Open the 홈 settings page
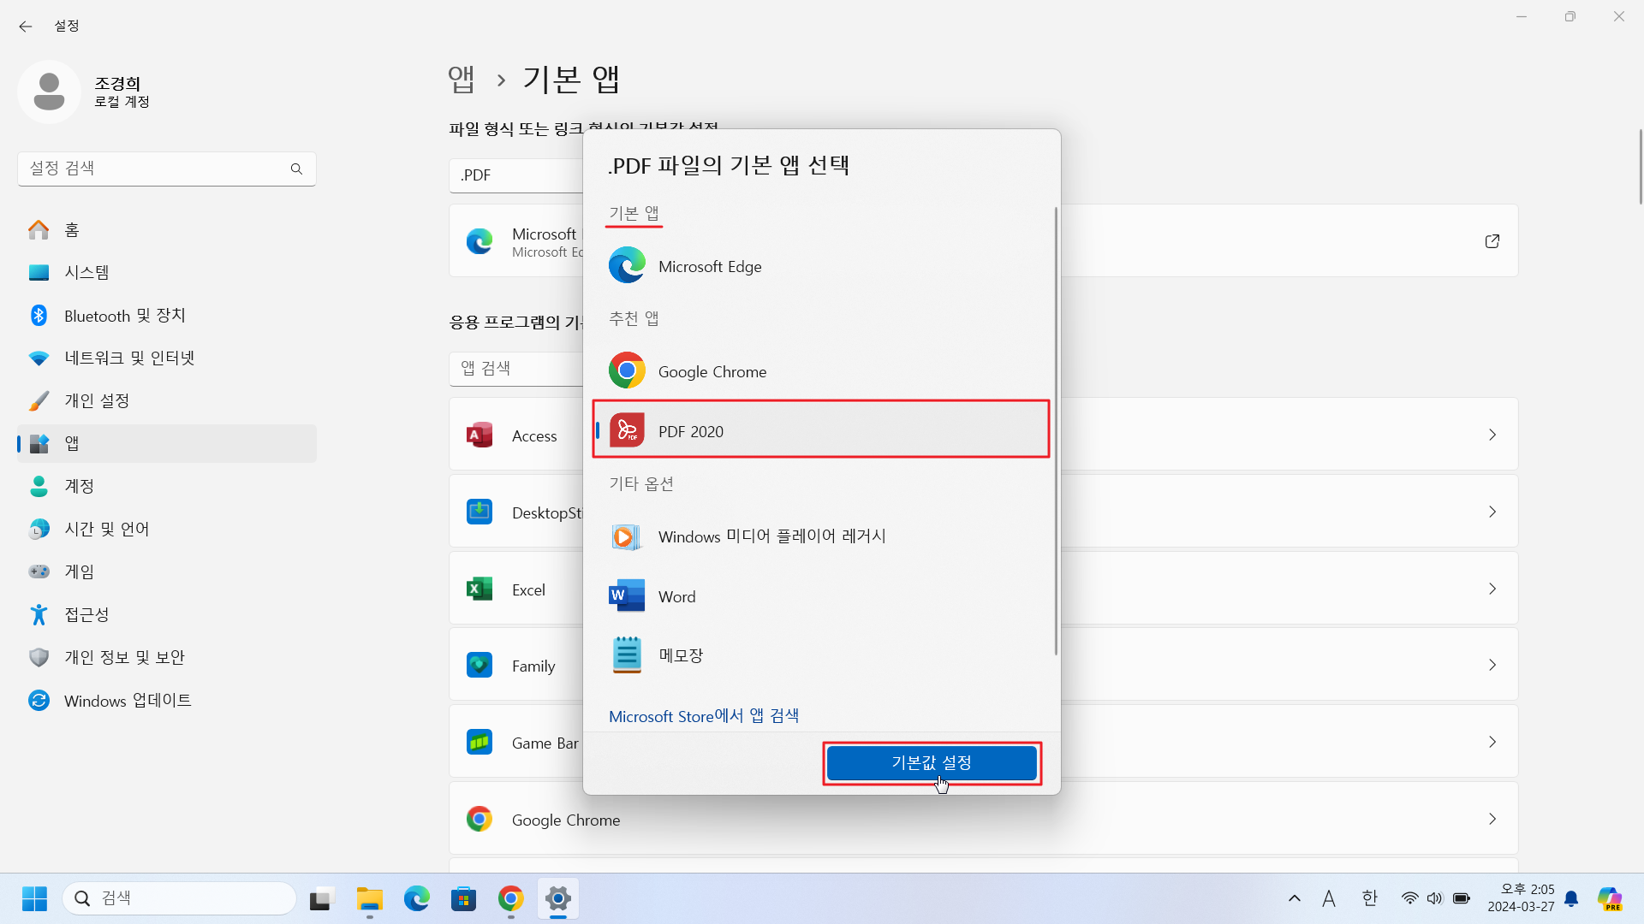Screen dimensions: 1644x924 tap(167, 229)
